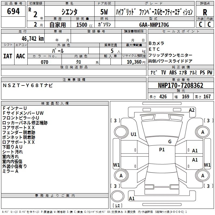
Task: Click inspector note 外装小傷有り
Action: tap(15, 166)
